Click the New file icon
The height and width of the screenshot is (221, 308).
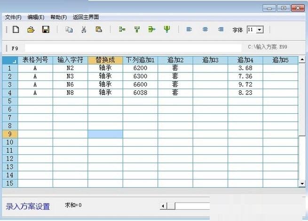[x=16, y=30]
